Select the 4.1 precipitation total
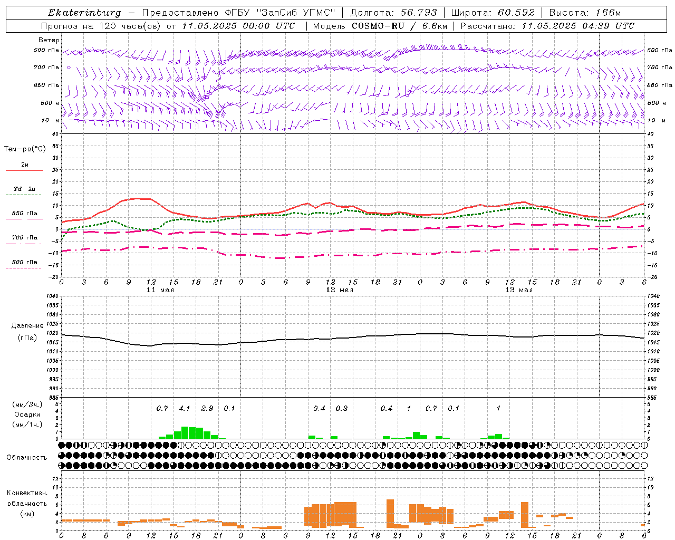The image size is (675, 540). pyautogui.click(x=184, y=408)
